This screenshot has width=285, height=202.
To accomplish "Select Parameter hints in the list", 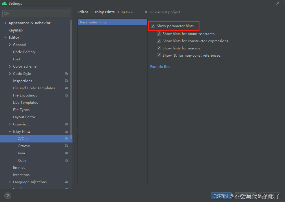I will click(112, 22).
